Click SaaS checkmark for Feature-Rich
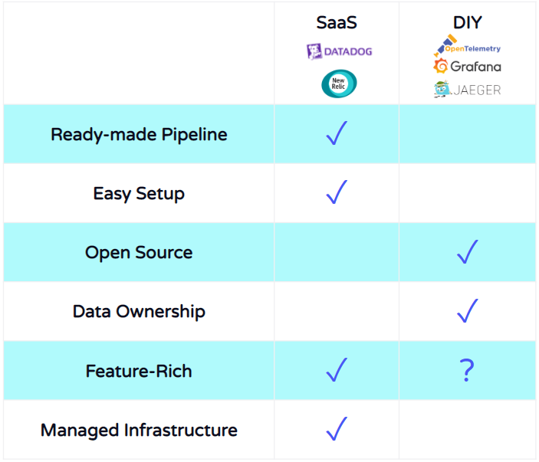 337,370
